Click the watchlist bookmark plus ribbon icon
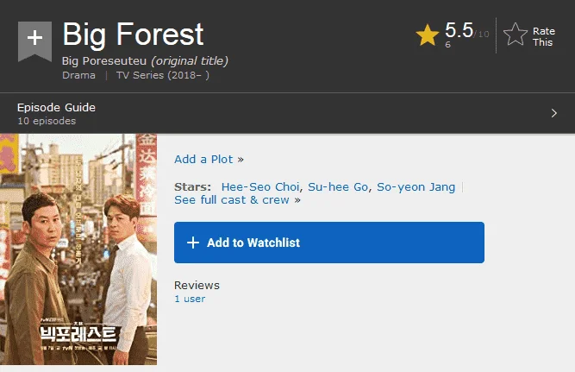Image resolution: width=575 pixels, height=372 pixels. point(34,41)
